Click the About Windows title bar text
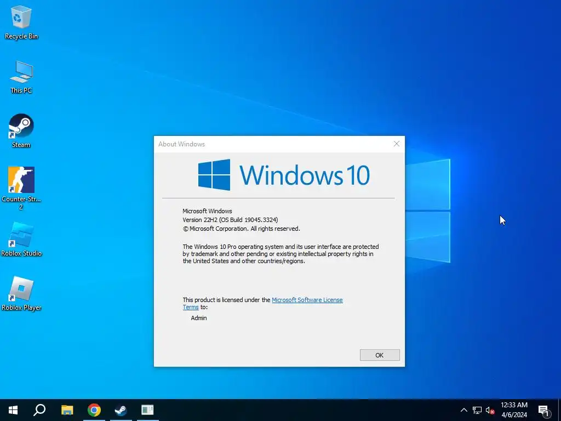 tap(182, 144)
